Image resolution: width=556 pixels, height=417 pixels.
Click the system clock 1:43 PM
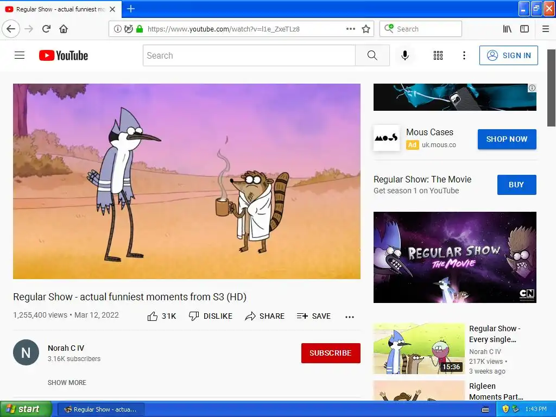point(536,409)
